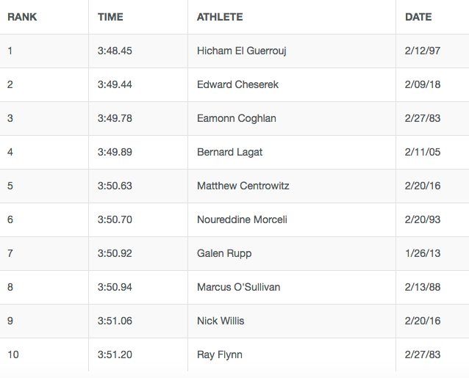
Task: Click Bernard Lagat athlete cell
Action: (229, 152)
